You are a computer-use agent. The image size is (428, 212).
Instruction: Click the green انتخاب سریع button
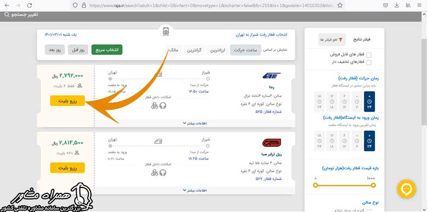(107, 50)
